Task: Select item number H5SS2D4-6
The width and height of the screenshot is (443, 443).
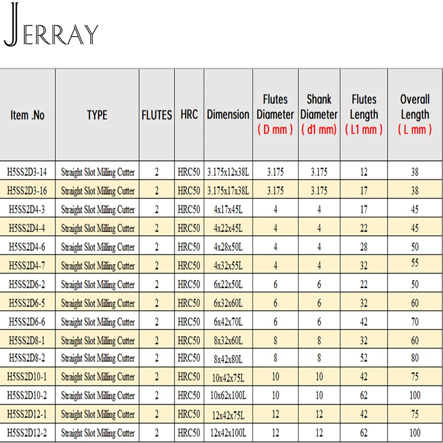Action: click(27, 247)
